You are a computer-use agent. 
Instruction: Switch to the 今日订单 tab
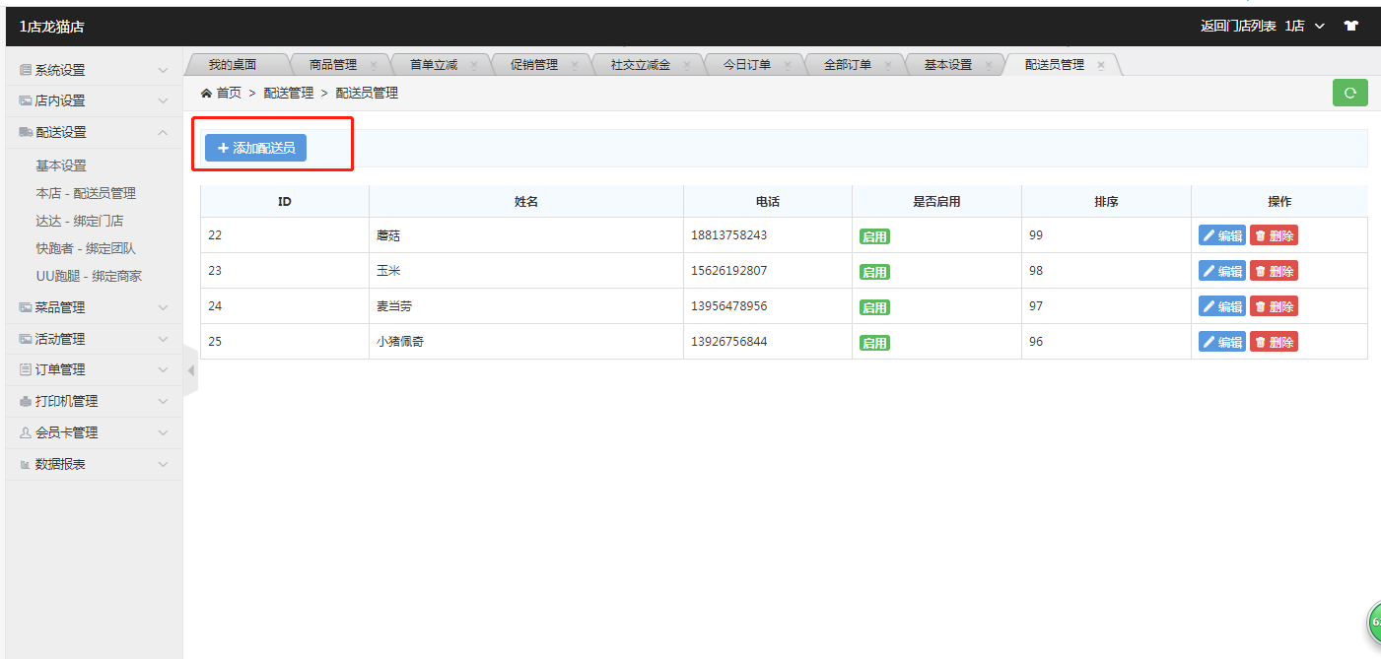[x=746, y=65]
